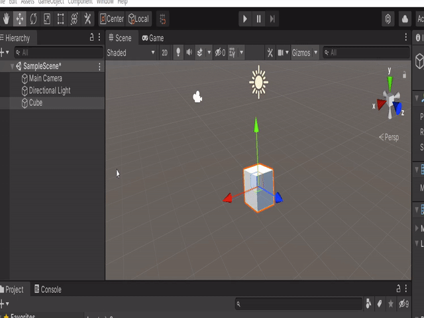The image size is (424, 318).
Task: Toggle hidden packages visibility counter
Action: [403, 304]
